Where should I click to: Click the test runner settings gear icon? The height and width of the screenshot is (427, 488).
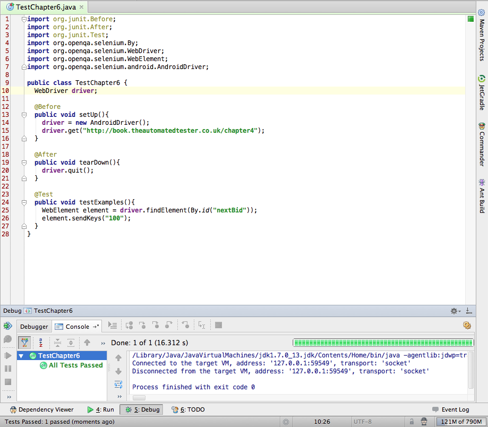467,326
